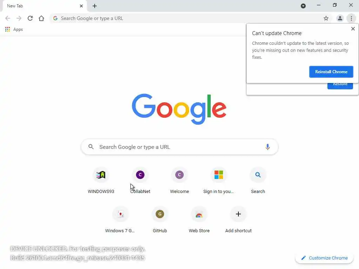Focus the address bar URL field
The image size is (359, 269).
[x=187, y=18]
